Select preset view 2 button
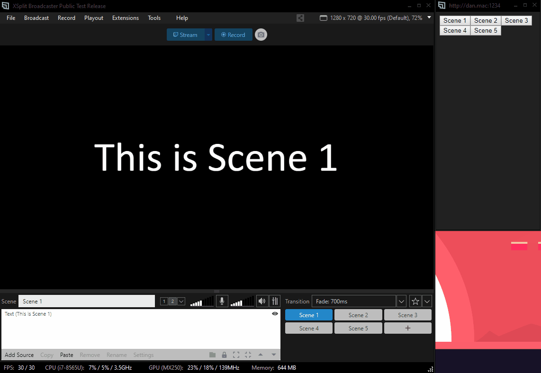This screenshot has height=373, width=541. tap(172, 302)
